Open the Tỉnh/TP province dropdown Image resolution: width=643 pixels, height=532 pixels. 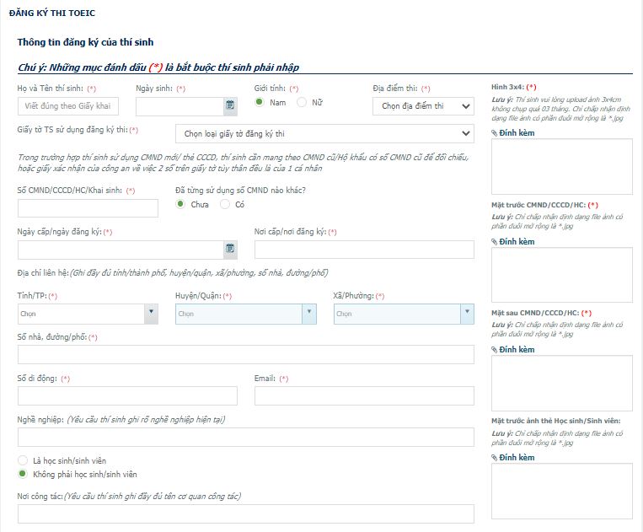87,314
